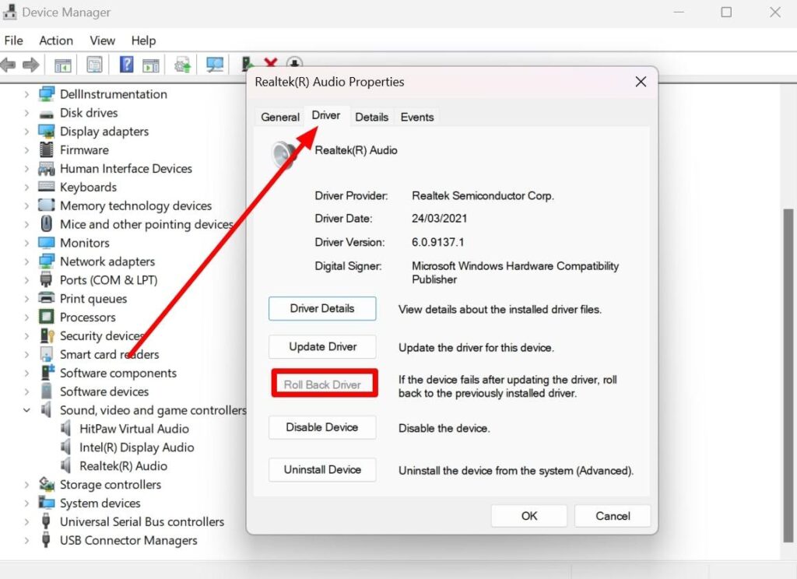
Task: Toggle the Show/Hide Console Tree toolbar icon
Action: [x=62, y=65]
